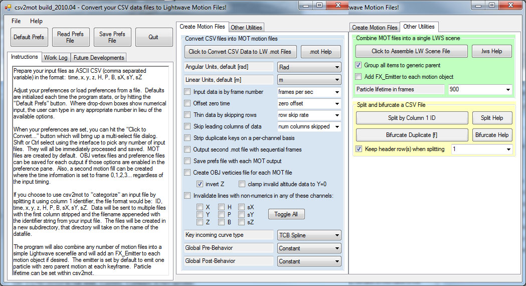Open the Linear Units m dropdown
This screenshot has width=526, height=286.
[309, 80]
